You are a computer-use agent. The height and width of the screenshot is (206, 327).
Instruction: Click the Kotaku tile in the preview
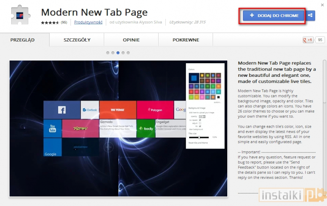[80, 128]
